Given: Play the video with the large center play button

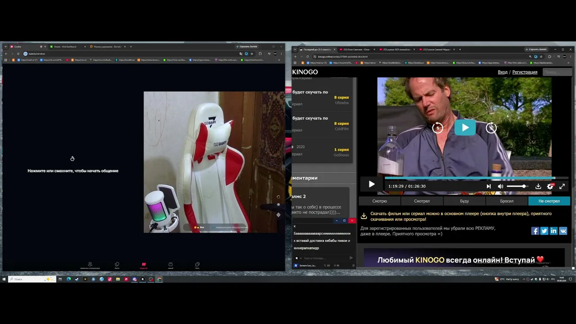Looking at the screenshot, I should point(465,128).
